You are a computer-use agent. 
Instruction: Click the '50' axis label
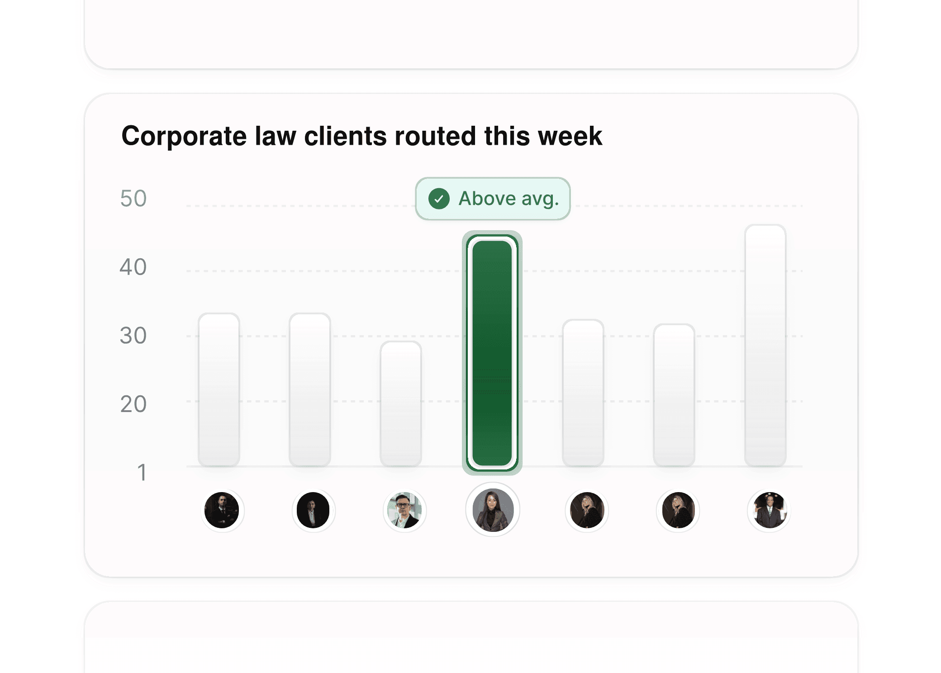point(133,198)
